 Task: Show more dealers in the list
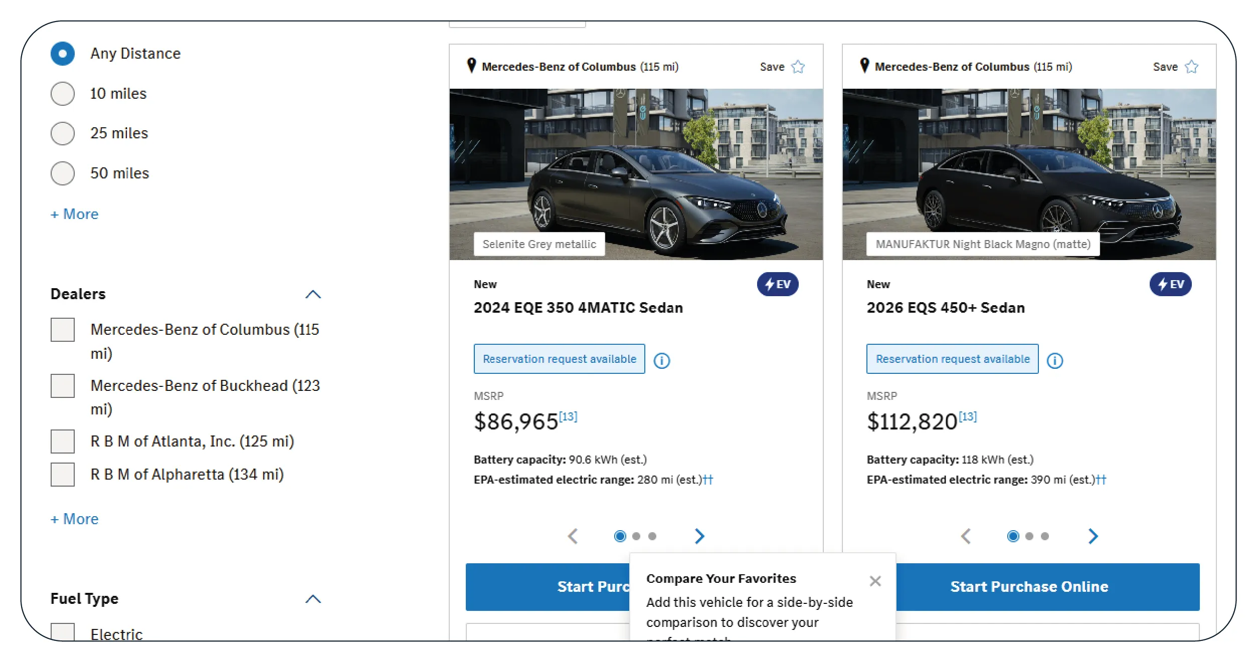point(75,519)
